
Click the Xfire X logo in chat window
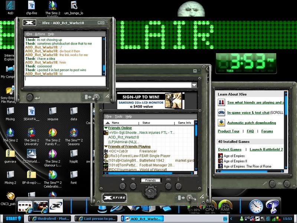point(29,23)
